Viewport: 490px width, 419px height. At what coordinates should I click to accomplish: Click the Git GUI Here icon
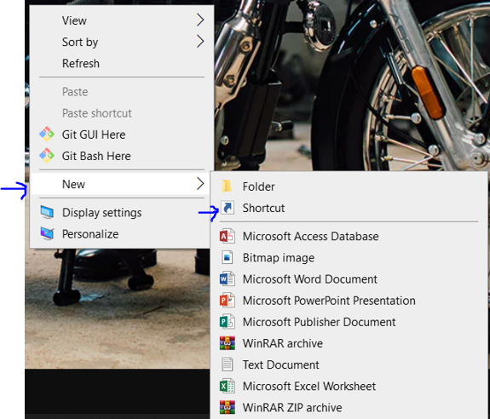47,135
